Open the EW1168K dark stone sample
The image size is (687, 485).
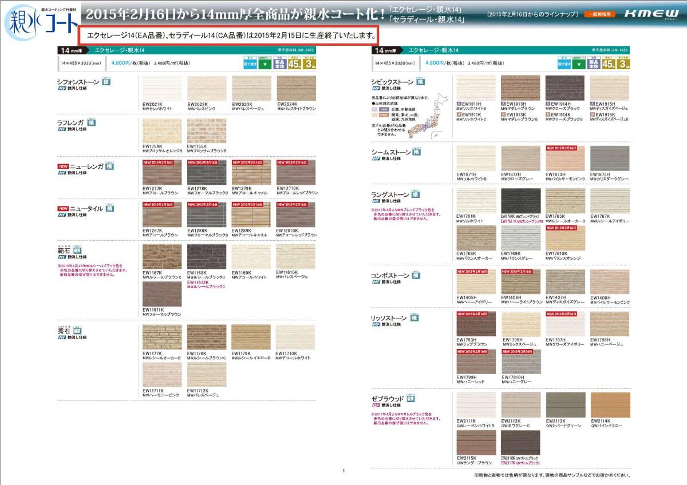207,257
